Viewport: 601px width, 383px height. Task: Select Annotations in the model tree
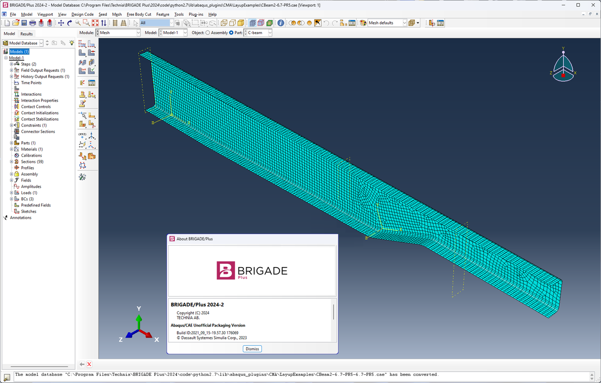tap(21, 218)
